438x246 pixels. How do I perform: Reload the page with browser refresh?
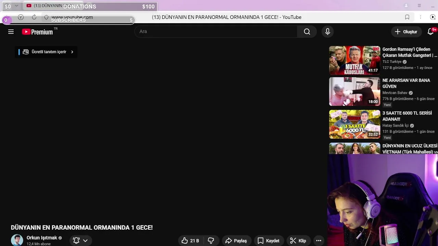[x=34, y=17]
